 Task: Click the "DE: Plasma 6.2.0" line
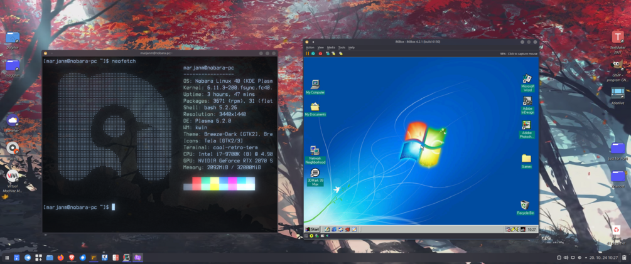point(207,120)
